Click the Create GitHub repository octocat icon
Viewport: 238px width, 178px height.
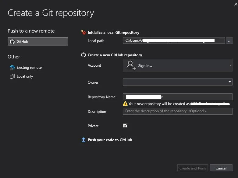pos(83,55)
